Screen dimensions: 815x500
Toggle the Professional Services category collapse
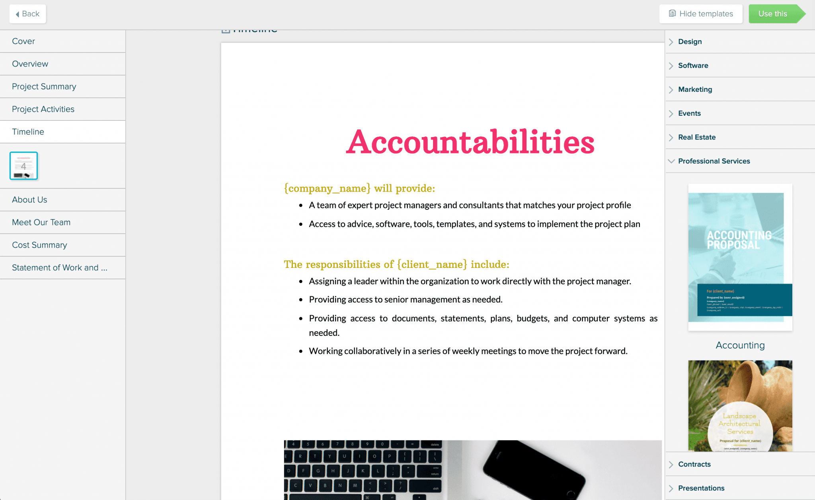click(672, 161)
